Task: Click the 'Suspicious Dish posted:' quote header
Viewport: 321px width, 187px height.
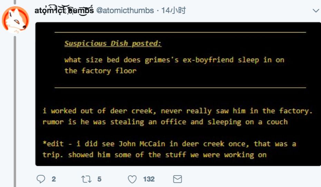Action: 113,43
